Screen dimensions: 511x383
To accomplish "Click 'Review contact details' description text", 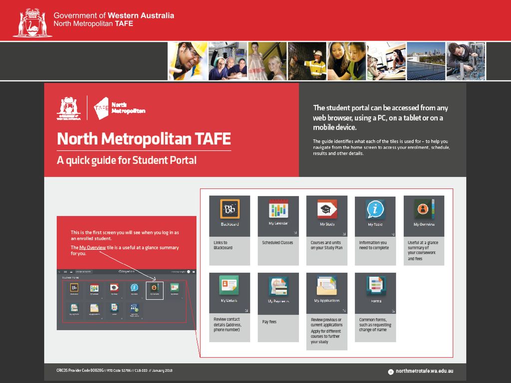I will [x=227, y=324].
